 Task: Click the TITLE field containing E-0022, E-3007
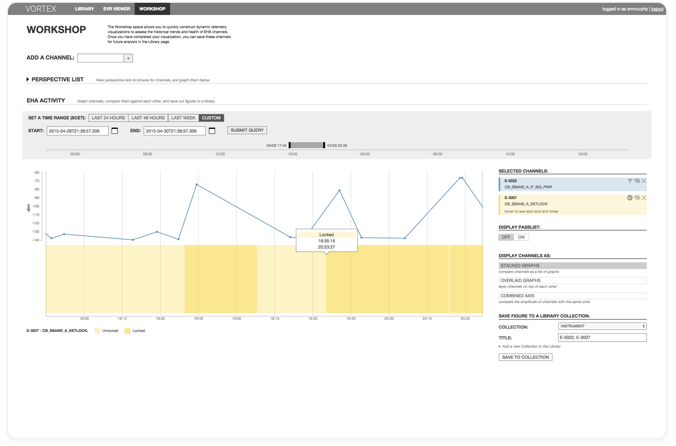tap(602, 337)
